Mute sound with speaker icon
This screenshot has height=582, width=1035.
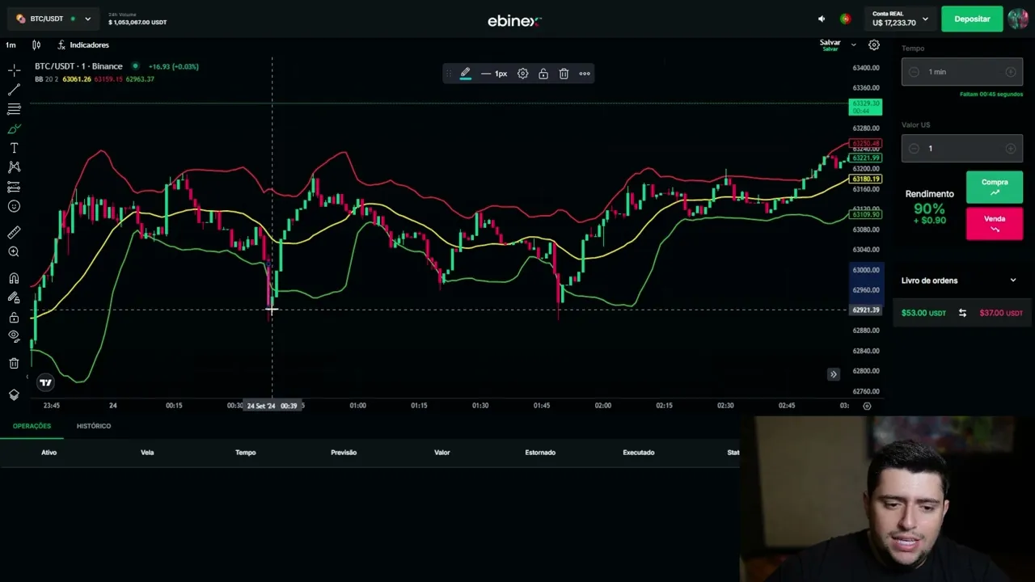coord(822,19)
